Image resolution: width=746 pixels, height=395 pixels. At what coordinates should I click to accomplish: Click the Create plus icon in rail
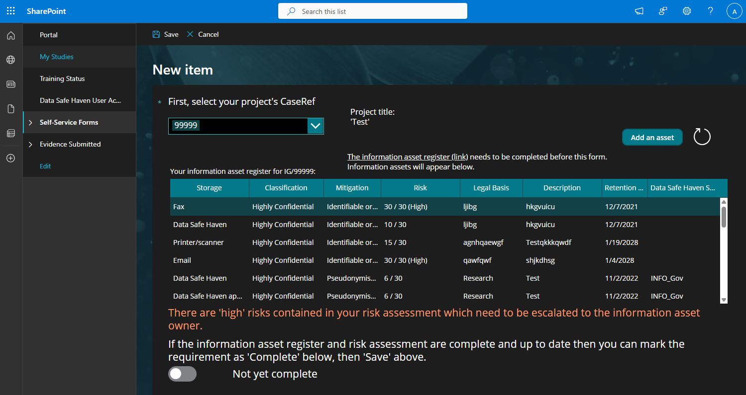coord(11,158)
